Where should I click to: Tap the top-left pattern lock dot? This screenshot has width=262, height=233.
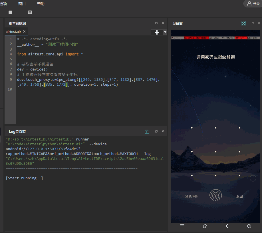(192, 128)
